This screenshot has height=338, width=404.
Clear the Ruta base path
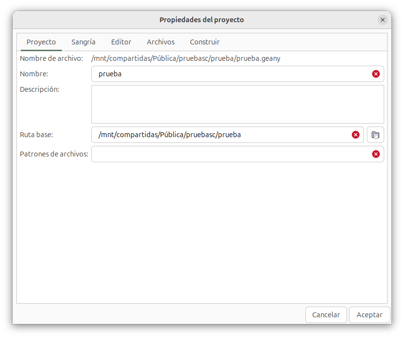356,135
